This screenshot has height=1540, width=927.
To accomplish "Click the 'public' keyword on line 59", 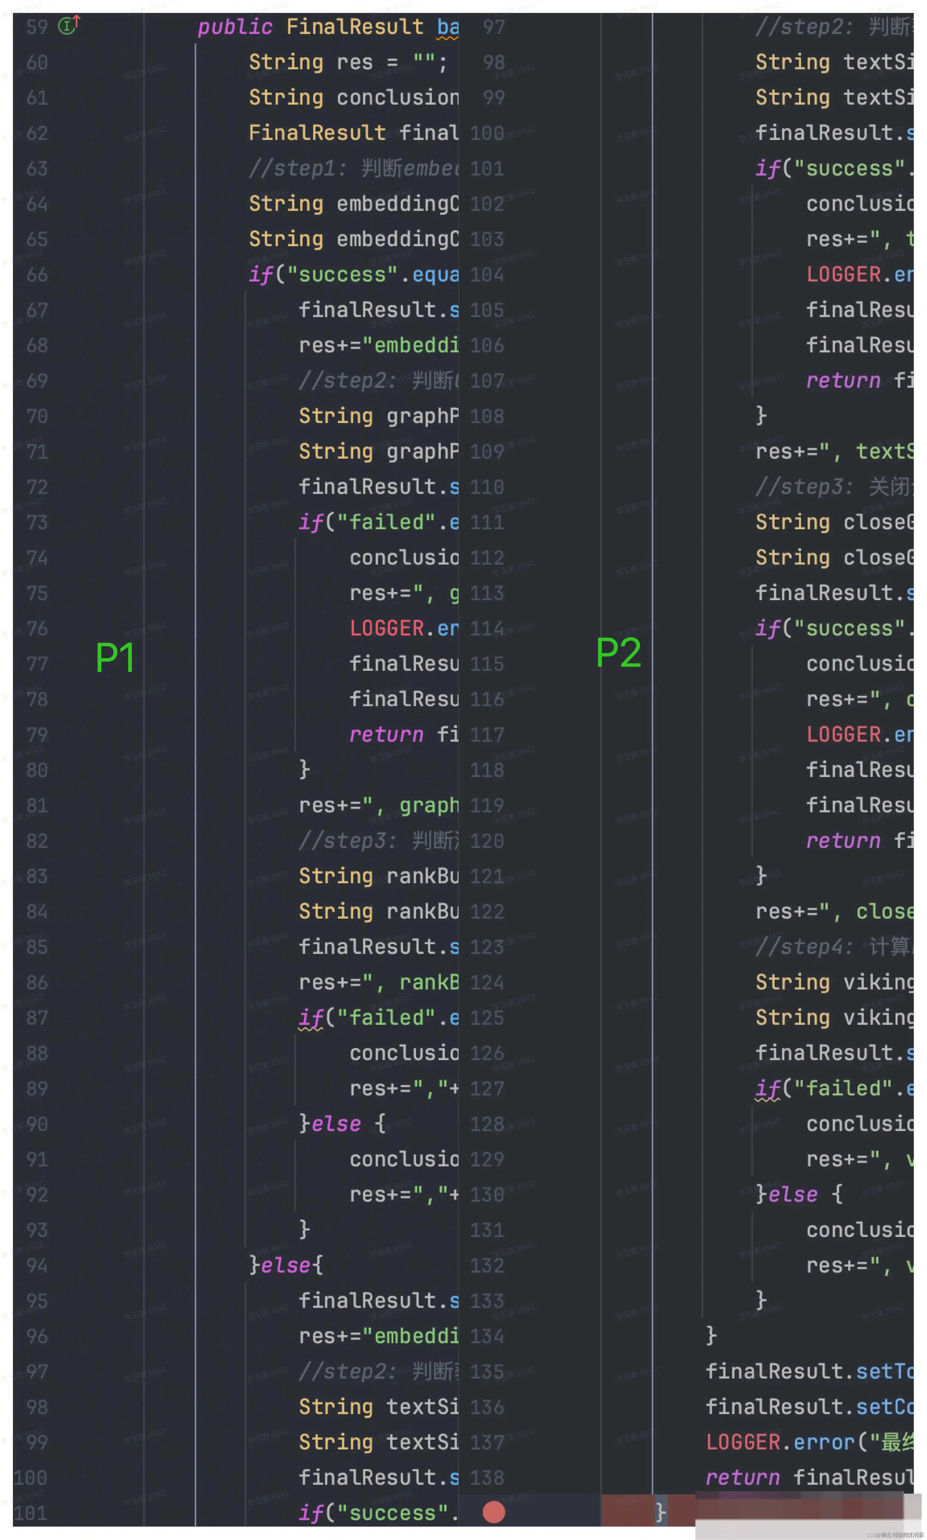I will click(235, 27).
